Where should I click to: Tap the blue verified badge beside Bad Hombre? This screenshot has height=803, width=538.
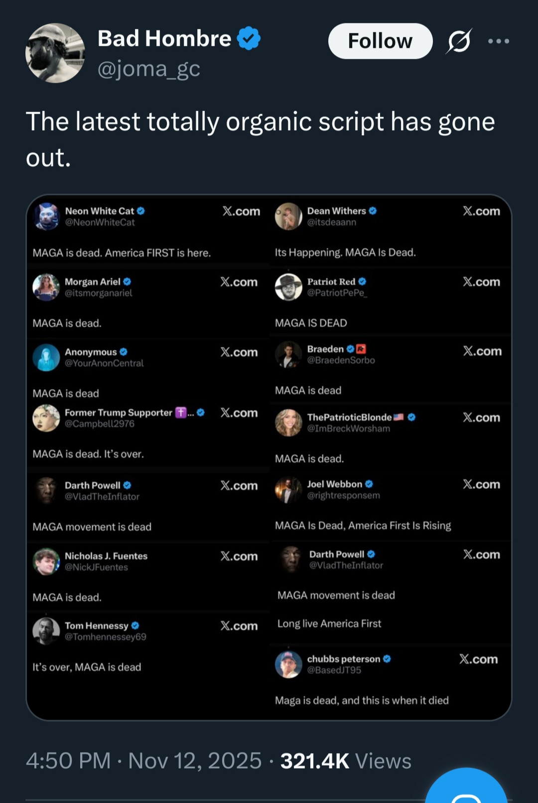coord(249,38)
